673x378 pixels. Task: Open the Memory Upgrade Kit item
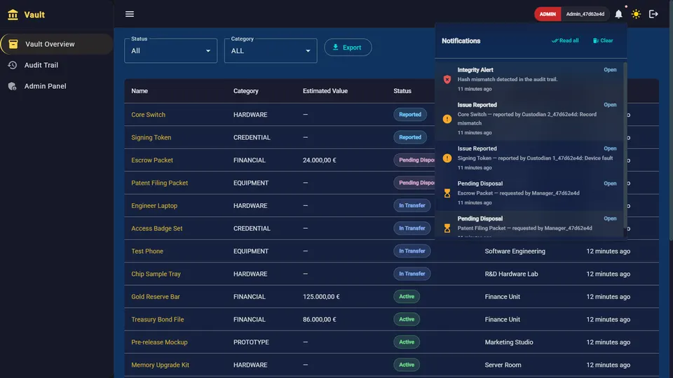point(160,365)
